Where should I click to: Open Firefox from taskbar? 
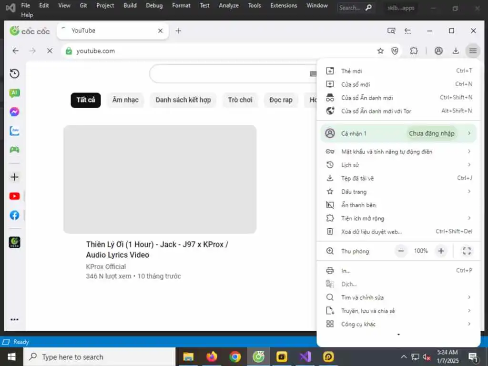212,356
